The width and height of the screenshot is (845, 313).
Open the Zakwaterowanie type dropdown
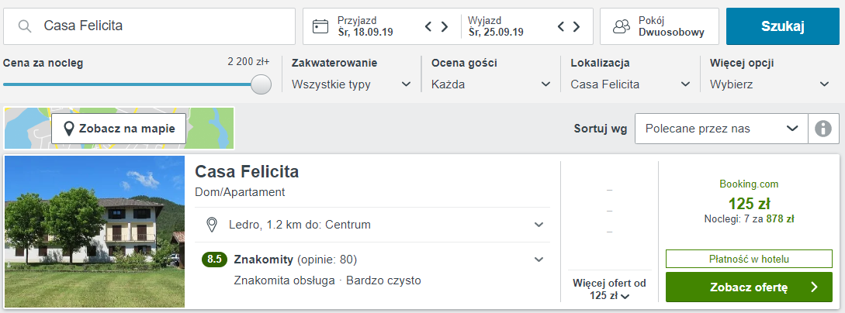click(352, 84)
